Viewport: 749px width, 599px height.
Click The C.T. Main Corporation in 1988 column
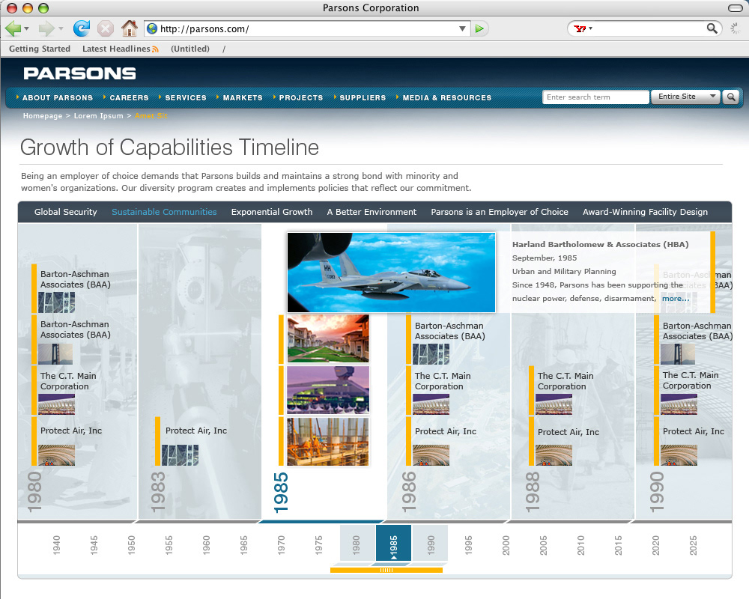coord(565,381)
